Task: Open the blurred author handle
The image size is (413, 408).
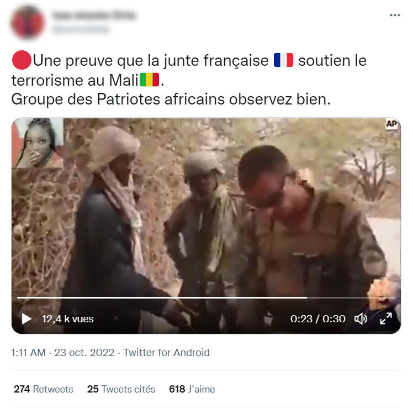Action: (x=81, y=29)
